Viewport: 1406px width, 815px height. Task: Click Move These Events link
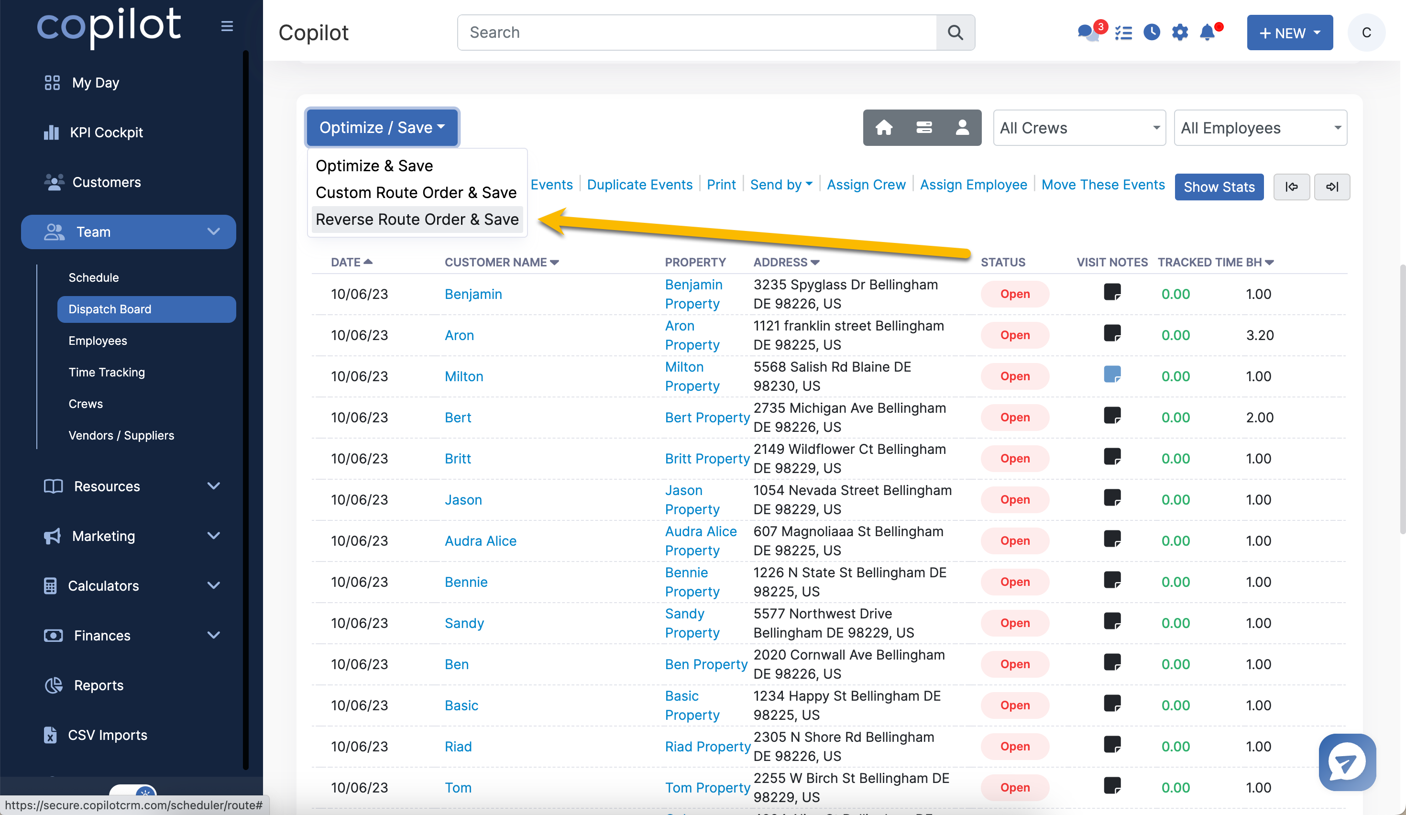pyautogui.click(x=1103, y=185)
